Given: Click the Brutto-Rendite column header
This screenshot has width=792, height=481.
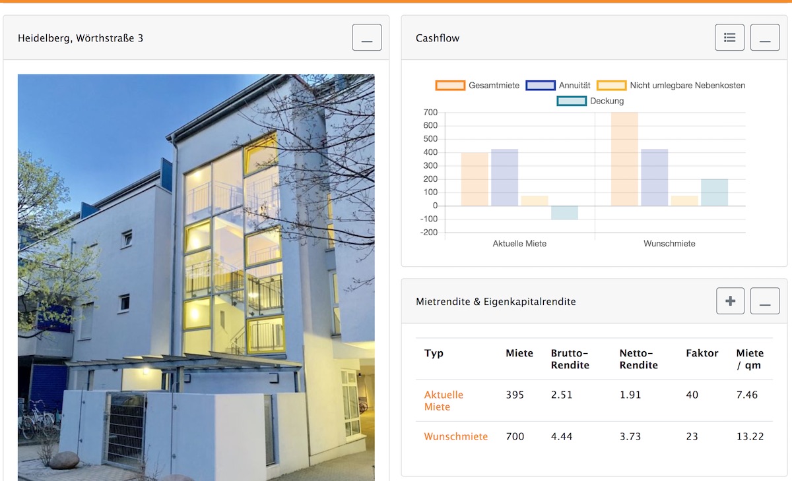Looking at the screenshot, I should click(x=570, y=359).
